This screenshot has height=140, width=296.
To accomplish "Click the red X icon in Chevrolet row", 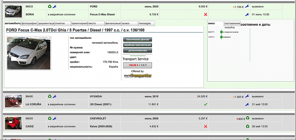I will click(206, 126).
